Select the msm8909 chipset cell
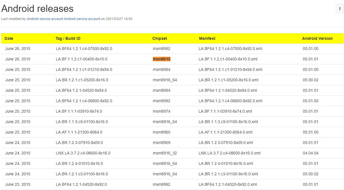 tap(162, 143)
